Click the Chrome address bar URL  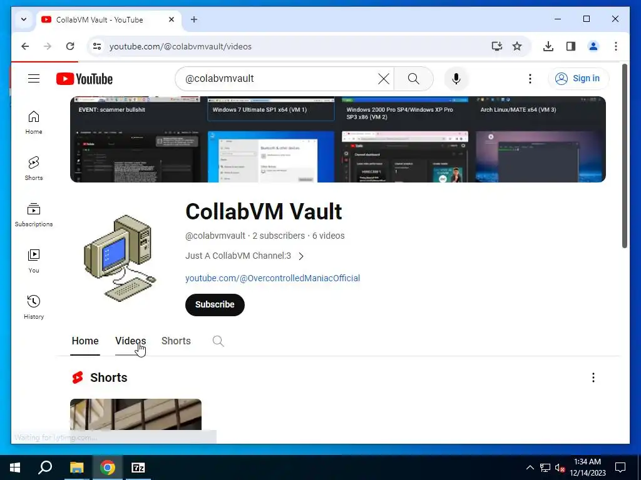(x=180, y=46)
